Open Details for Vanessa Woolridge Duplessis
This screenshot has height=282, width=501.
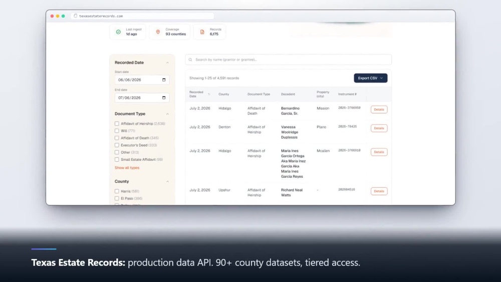coord(379,128)
